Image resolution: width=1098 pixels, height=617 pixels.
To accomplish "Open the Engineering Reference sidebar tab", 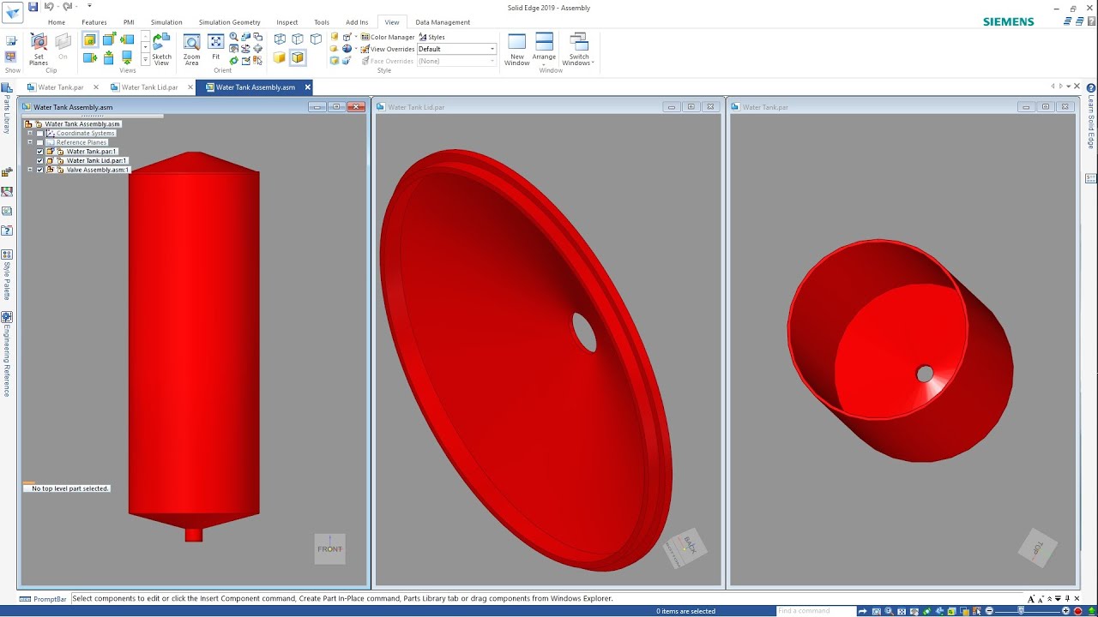I will pyautogui.click(x=7, y=355).
